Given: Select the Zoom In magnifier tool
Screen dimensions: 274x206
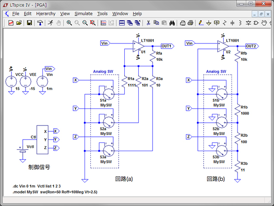Looking at the screenshot, I should click(x=69, y=22).
